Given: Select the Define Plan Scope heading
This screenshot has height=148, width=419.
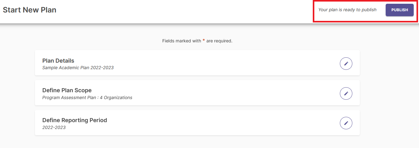Looking at the screenshot, I should [x=67, y=90].
